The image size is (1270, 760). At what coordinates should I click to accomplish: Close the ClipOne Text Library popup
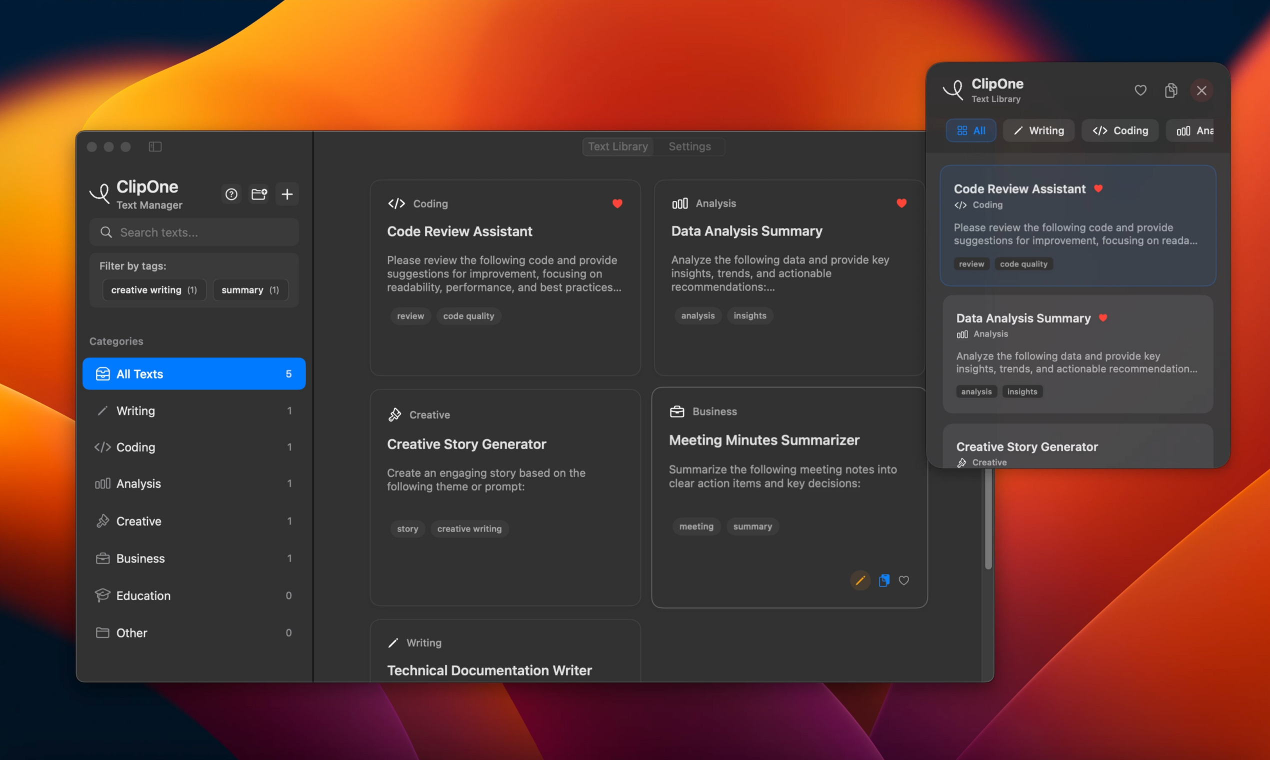click(x=1201, y=90)
